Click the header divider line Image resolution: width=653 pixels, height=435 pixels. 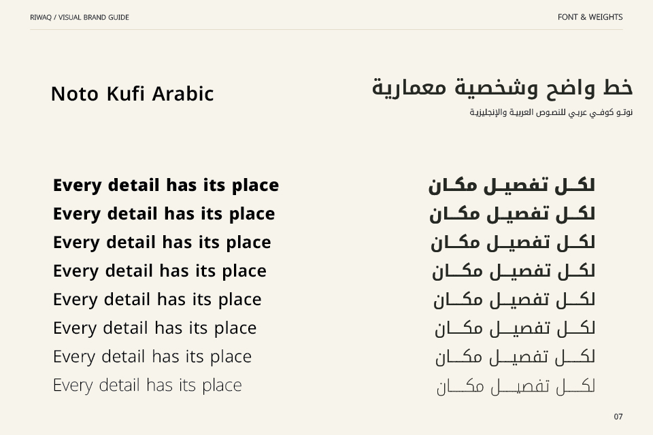[x=326, y=29]
